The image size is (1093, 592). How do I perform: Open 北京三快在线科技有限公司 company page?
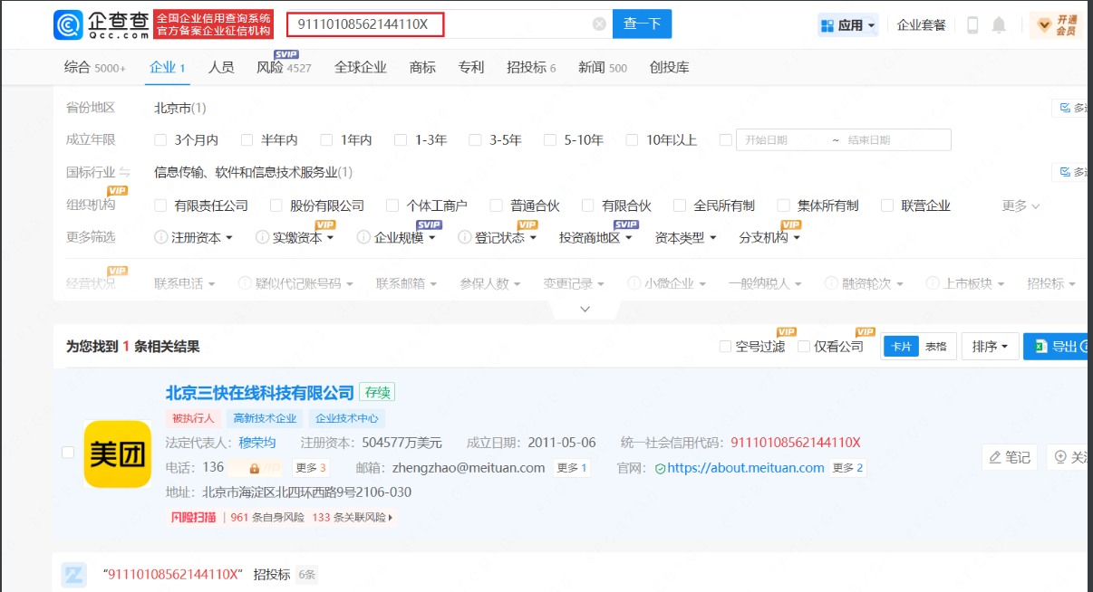pyautogui.click(x=260, y=393)
